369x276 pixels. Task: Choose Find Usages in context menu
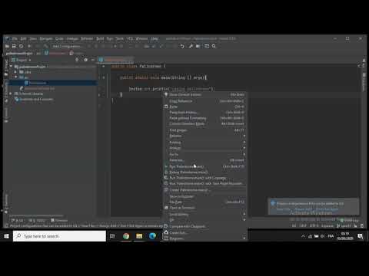(205, 130)
